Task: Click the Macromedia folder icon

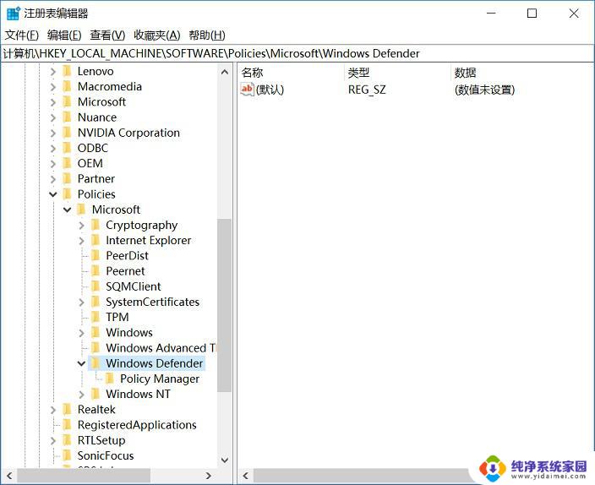Action: pos(67,86)
